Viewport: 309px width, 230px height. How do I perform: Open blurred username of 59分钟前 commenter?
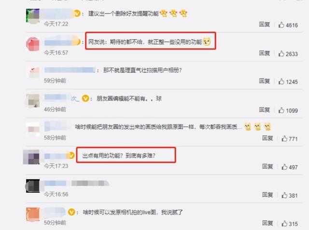point(70,70)
